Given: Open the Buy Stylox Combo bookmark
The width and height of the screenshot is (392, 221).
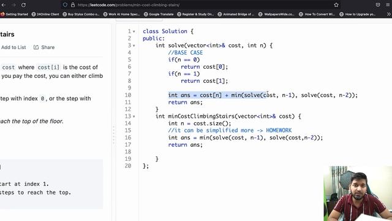Looking at the screenshot, I should [x=81, y=14].
